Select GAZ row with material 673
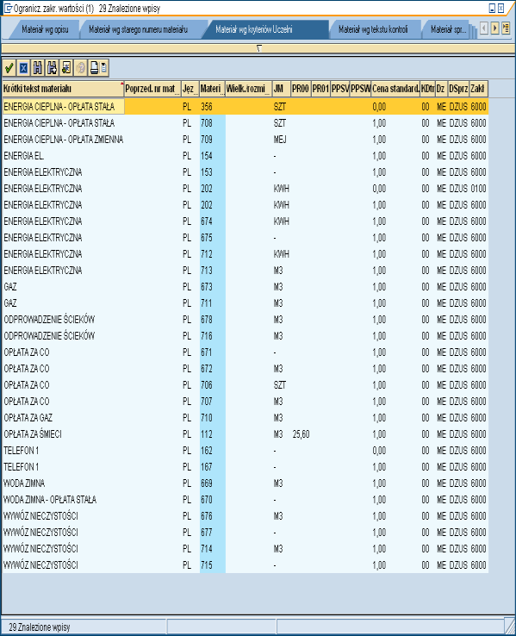The width and height of the screenshot is (516, 636). pos(246,287)
